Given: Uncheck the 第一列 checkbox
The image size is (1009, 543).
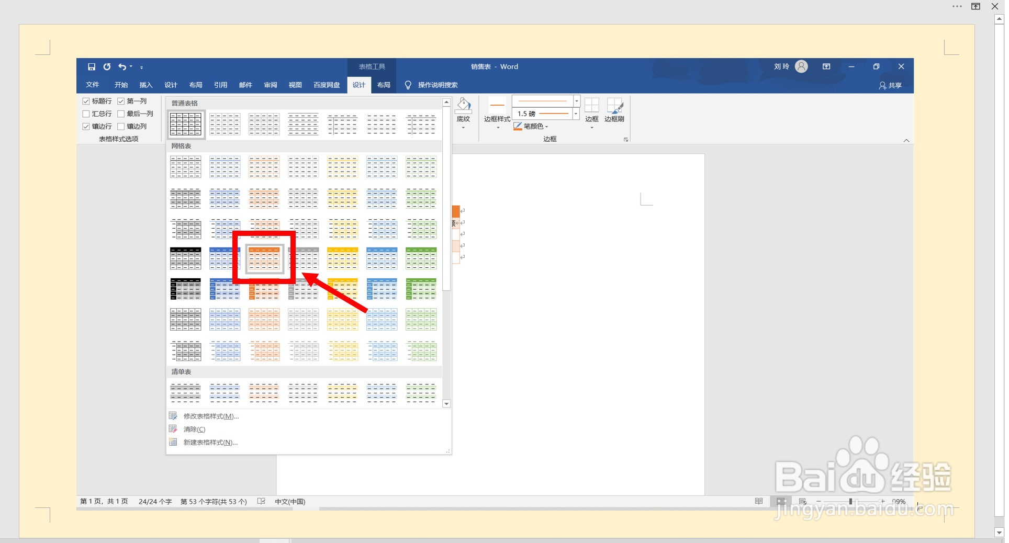Looking at the screenshot, I should pos(121,101).
